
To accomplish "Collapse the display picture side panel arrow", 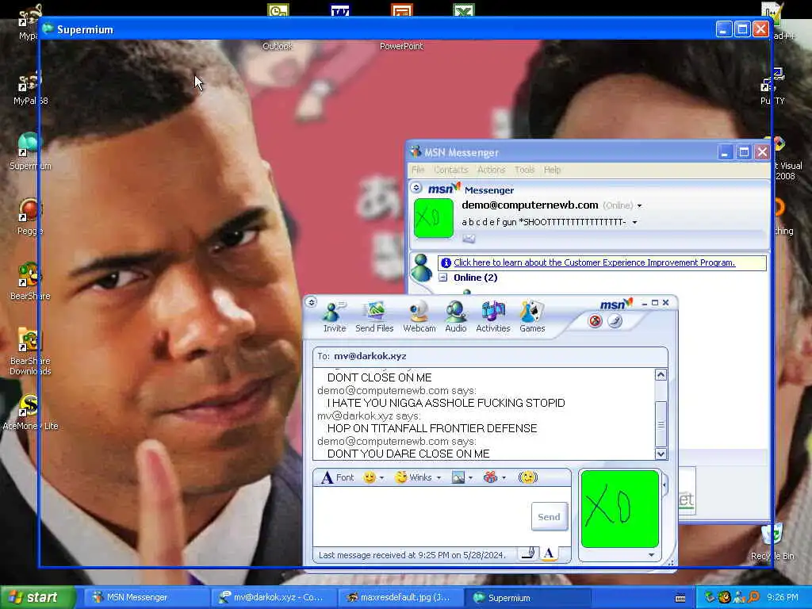I will tap(665, 485).
